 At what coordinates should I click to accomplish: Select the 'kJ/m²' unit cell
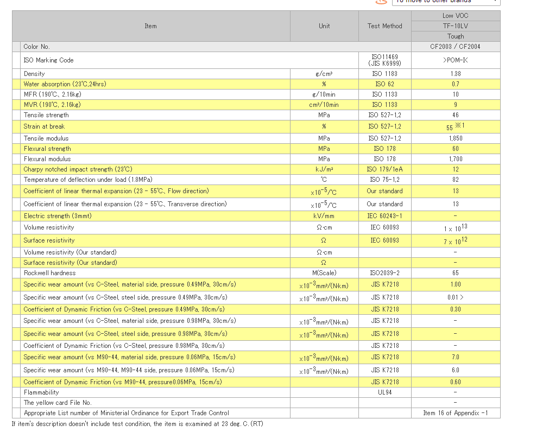pos(324,169)
